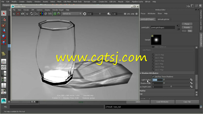This screenshot has height=114, width=203.
Task: Open the Render menu in Render View
Action: (26, 10)
